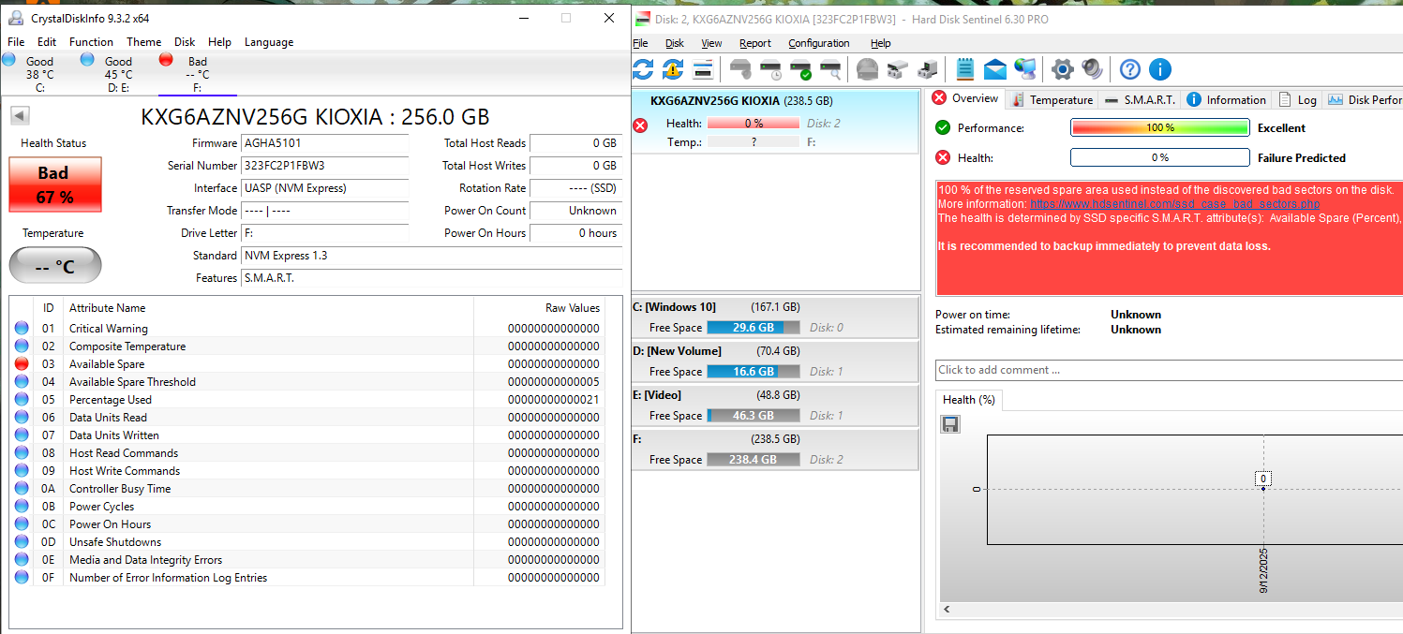Click the disk with green checkmark icon

800,69
